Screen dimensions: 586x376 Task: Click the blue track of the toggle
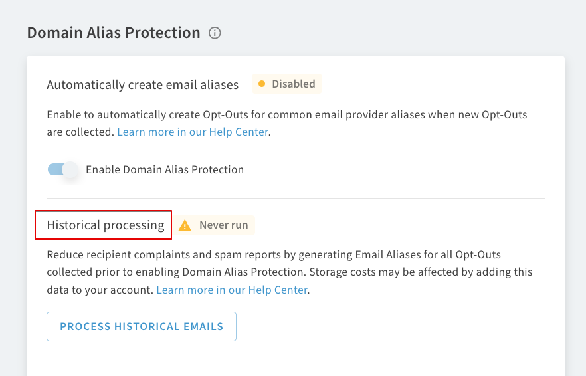[x=55, y=169]
